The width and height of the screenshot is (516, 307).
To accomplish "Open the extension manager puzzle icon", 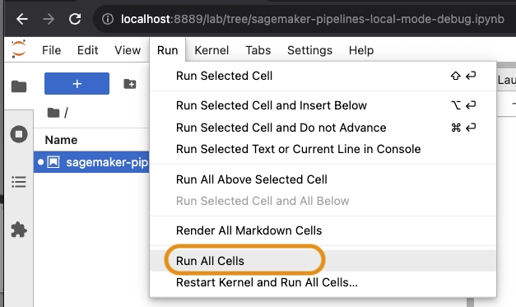I will [x=19, y=230].
